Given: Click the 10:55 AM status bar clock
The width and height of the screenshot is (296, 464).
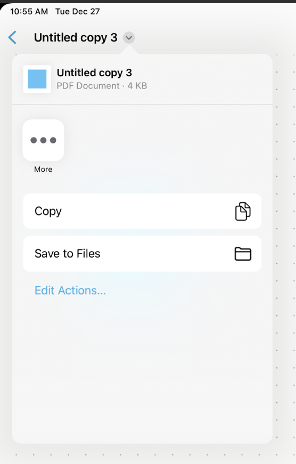Looking at the screenshot, I should (29, 12).
